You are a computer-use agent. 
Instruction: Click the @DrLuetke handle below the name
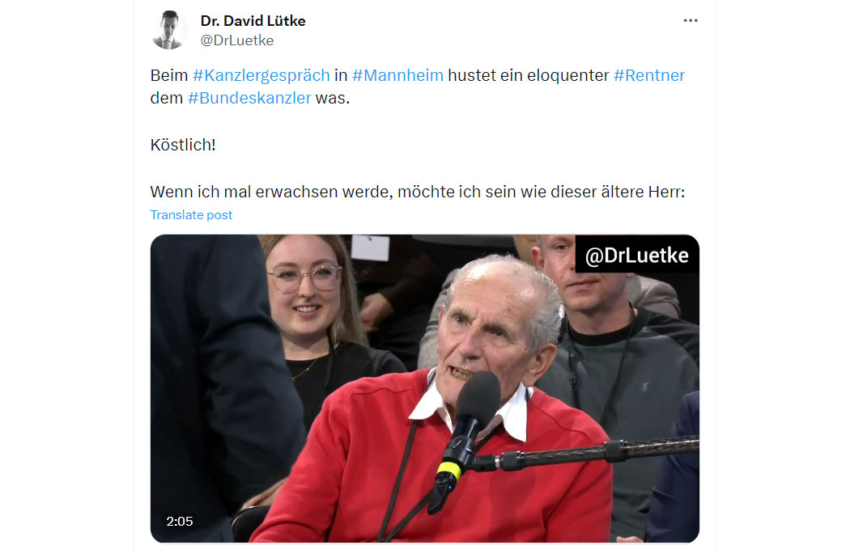coord(237,40)
